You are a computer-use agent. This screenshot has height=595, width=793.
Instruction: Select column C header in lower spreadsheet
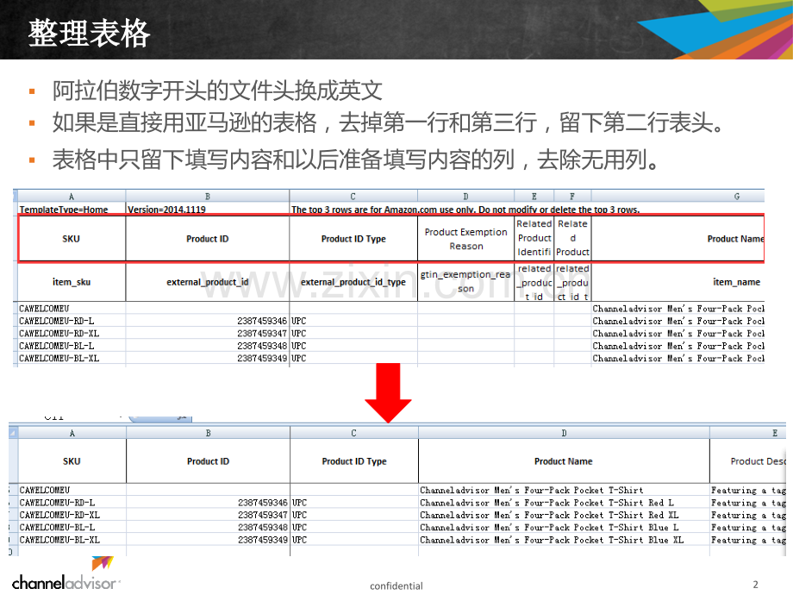(354, 433)
